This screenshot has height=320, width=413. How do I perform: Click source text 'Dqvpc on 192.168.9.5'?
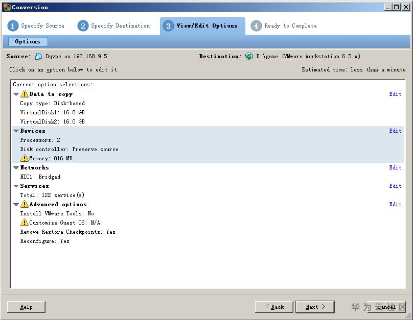[76, 56]
